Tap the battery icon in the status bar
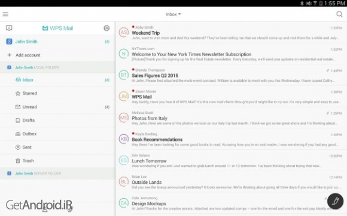347x216 pixels. coord(321,4)
